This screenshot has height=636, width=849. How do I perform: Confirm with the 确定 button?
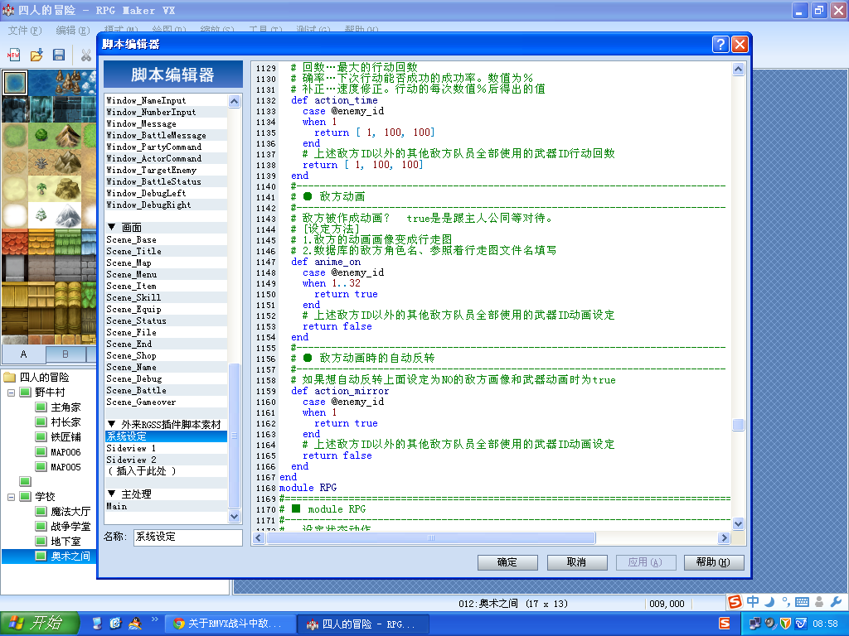(507, 562)
